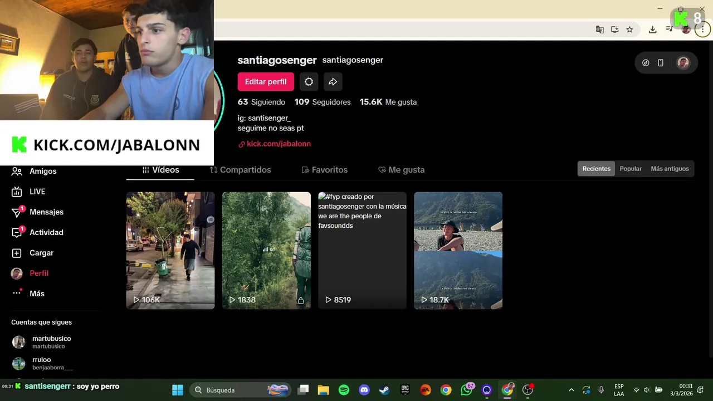Open Actividad notifications in sidebar

[38, 232]
